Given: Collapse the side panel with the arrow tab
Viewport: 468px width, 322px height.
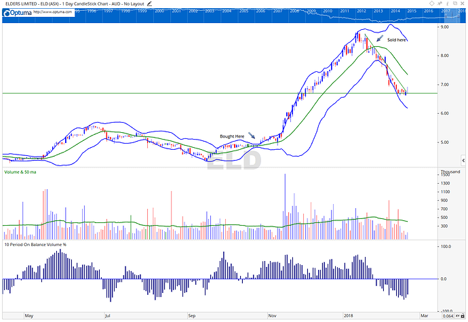Looking at the screenshot, I should [x=463, y=161].
